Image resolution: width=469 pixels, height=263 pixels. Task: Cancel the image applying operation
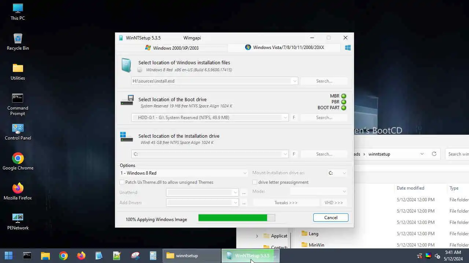331,218
